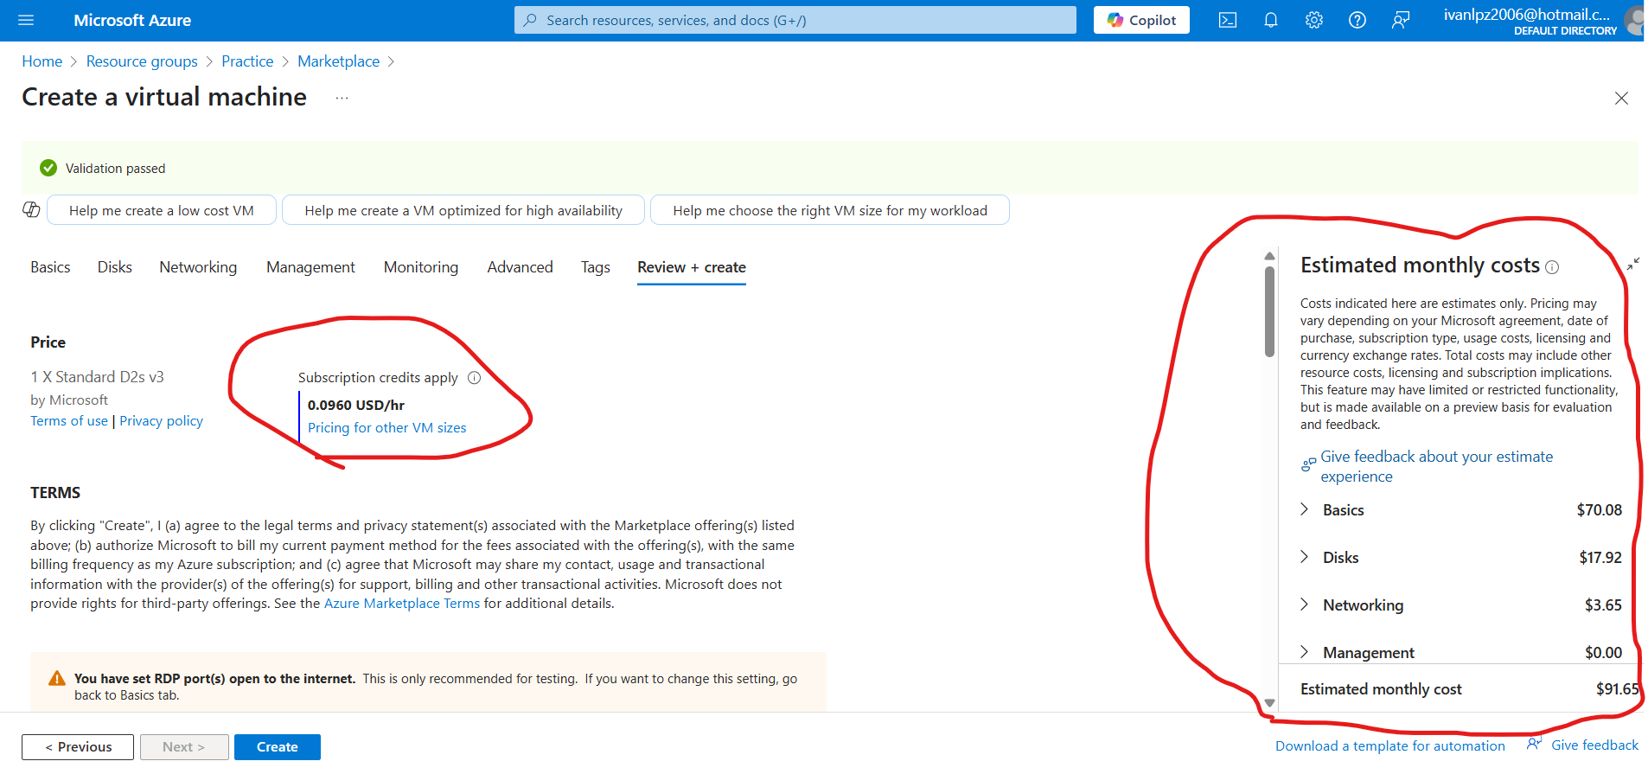
Task: Switch to the Management tab
Action: pyautogui.click(x=310, y=267)
